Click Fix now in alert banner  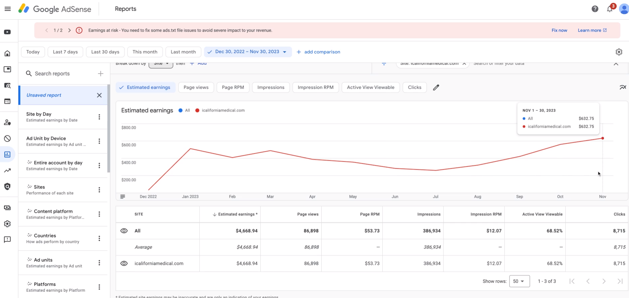(559, 30)
